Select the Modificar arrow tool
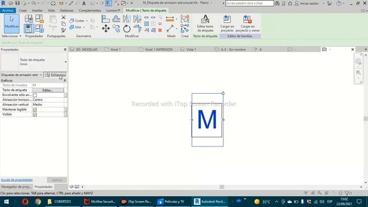 (x=11, y=24)
